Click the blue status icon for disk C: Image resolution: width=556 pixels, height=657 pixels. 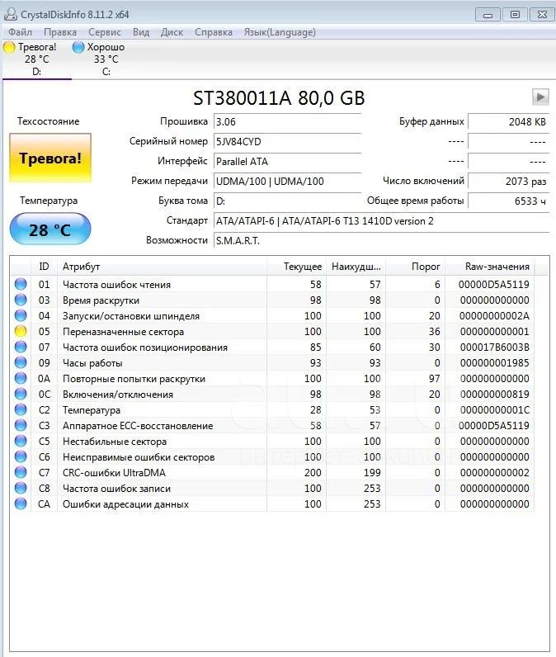click(x=78, y=47)
